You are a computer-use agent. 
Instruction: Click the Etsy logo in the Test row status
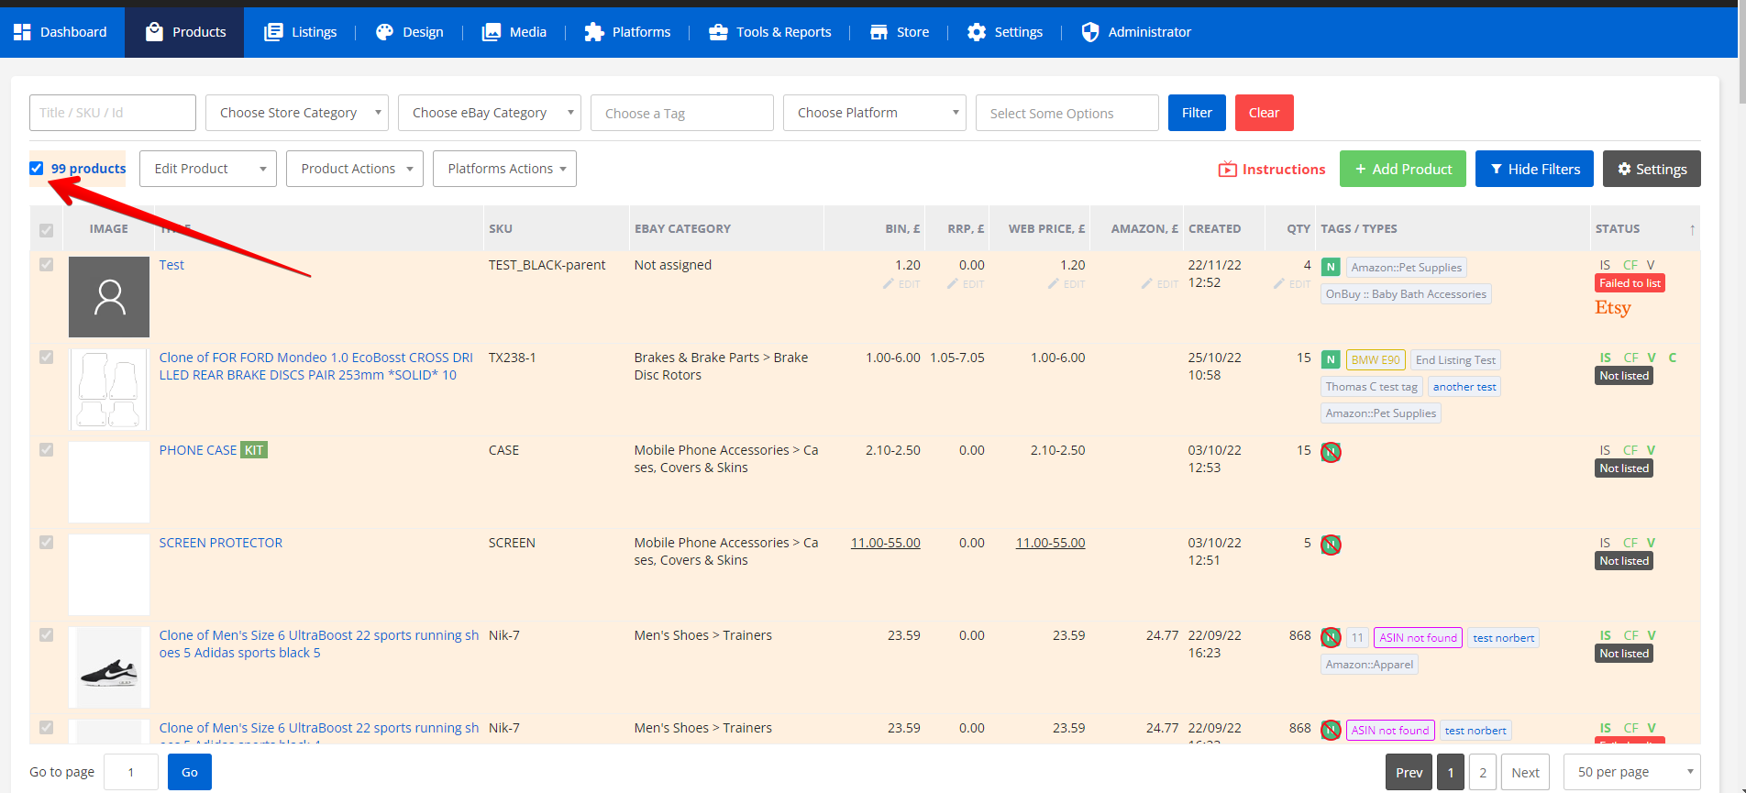[1613, 308]
